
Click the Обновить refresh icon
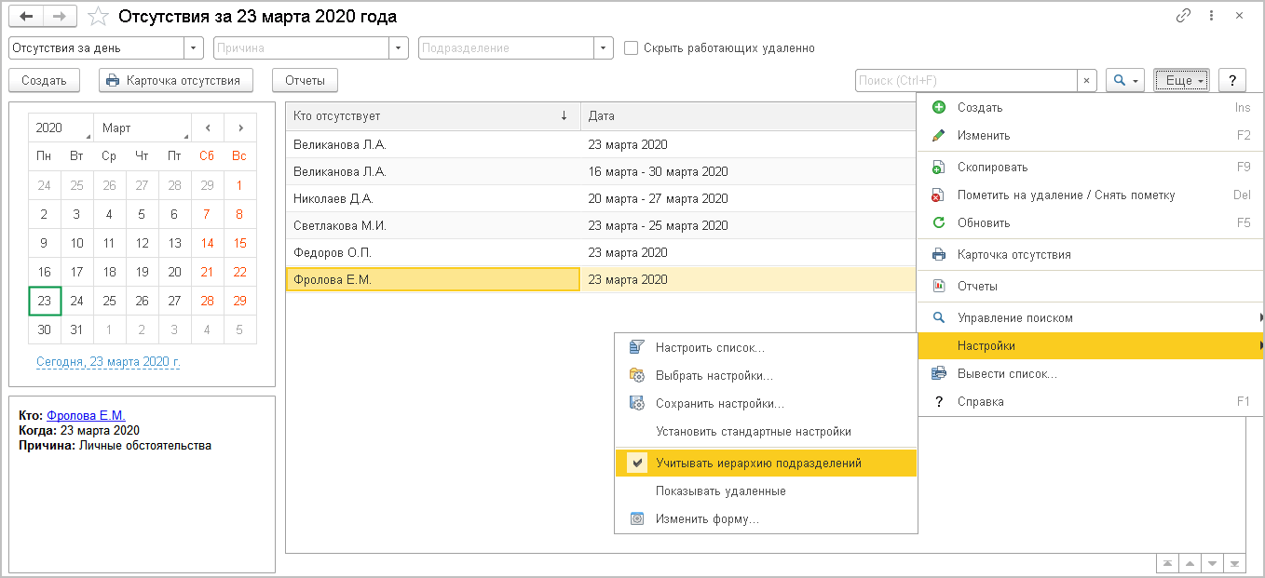point(939,223)
